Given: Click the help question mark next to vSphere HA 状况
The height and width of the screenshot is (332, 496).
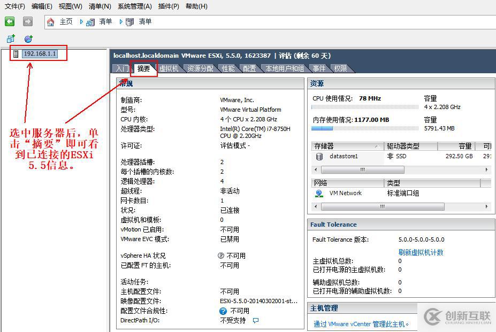Looking at the screenshot, I should (x=220, y=256).
